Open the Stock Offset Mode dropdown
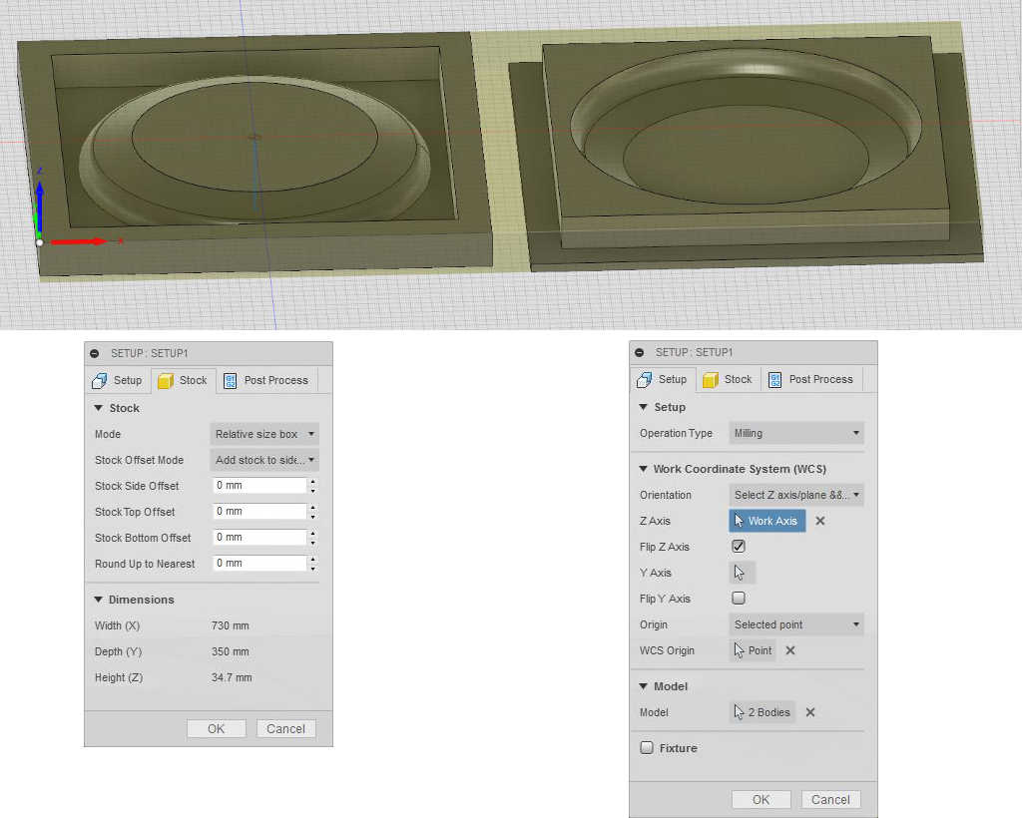The width and height of the screenshot is (1022, 818). pyautogui.click(x=264, y=460)
